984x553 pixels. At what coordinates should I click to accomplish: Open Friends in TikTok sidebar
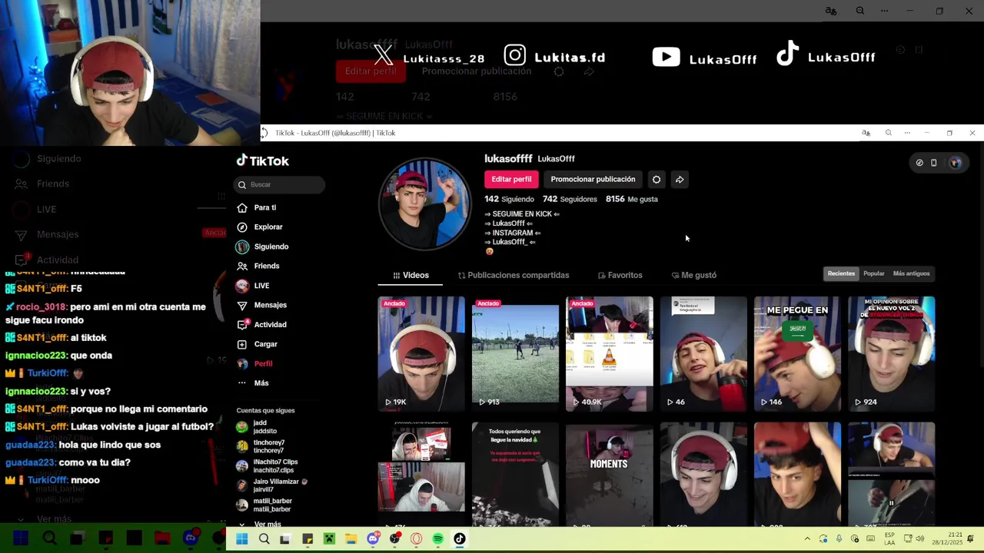pos(258,266)
